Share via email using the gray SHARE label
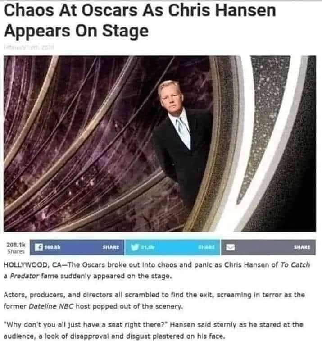 coord(302,247)
